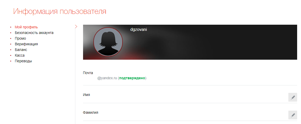The height and width of the screenshot is (124, 301).
Task: Click the red chevron beside Мой профиль
Action: 76,26
